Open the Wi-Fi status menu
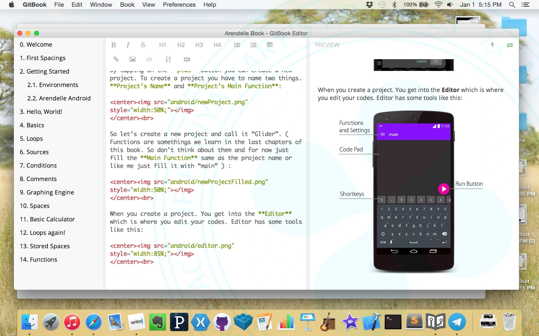This screenshot has width=539, height=336. [438, 5]
